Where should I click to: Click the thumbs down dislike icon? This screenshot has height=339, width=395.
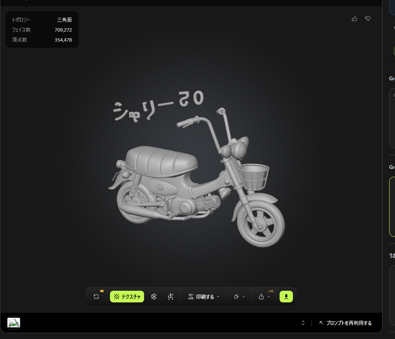click(368, 19)
